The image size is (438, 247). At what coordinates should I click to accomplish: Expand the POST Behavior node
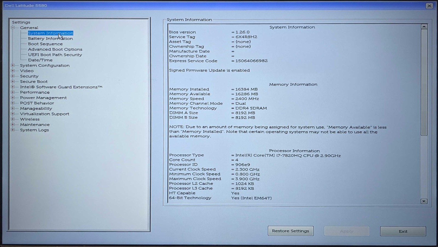[13, 103]
